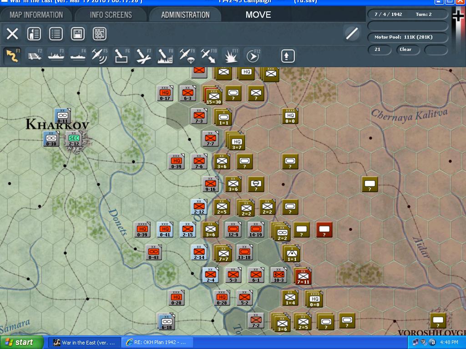Click the Motor Pool 111K (201K) field

408,37
